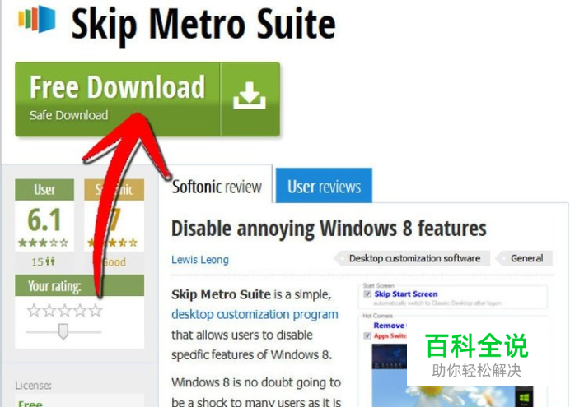Screen dimensions: 570x407
Task: Select the Desktop customization software tag
Action: coord(412,258)
